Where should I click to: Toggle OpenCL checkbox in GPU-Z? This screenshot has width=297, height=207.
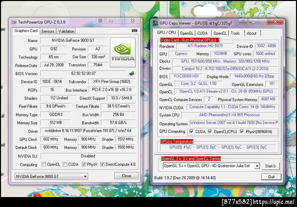(x=44, y=164)
